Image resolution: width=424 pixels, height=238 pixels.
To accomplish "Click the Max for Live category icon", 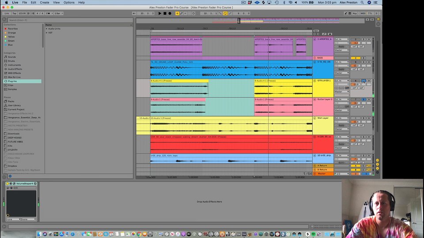I will click(6, 77).
